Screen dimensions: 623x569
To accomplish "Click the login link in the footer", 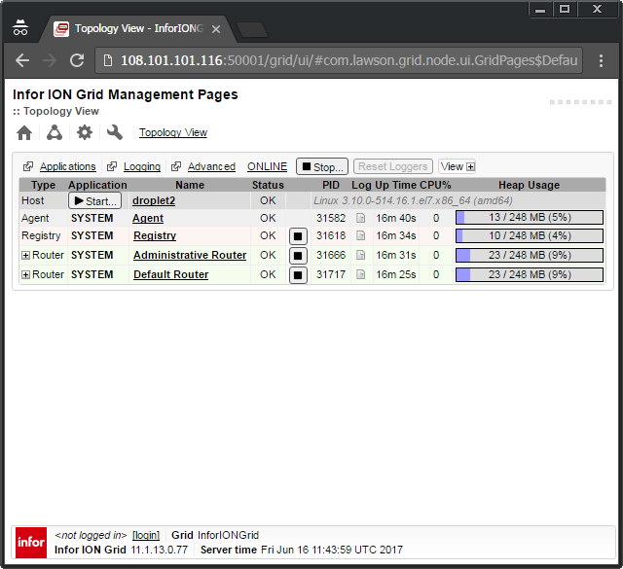I will coord(146,535).
